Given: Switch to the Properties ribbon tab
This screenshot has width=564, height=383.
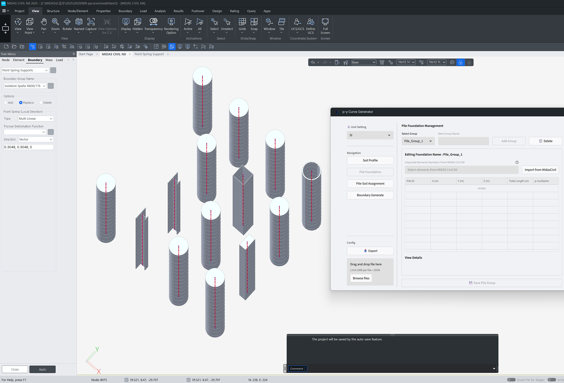Looking at the screenshot, I should tap(103, 11).
